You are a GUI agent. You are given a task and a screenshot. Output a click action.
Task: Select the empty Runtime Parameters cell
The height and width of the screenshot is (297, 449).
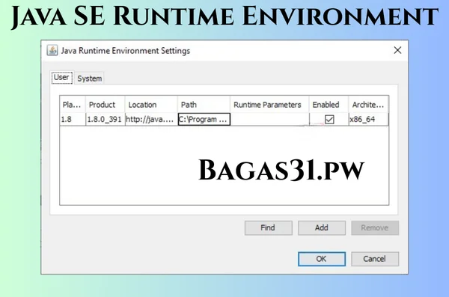point(269,119)
